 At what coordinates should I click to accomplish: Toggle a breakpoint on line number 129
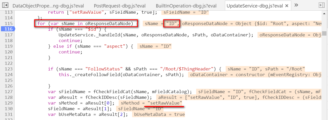click(x=9, y=103)
